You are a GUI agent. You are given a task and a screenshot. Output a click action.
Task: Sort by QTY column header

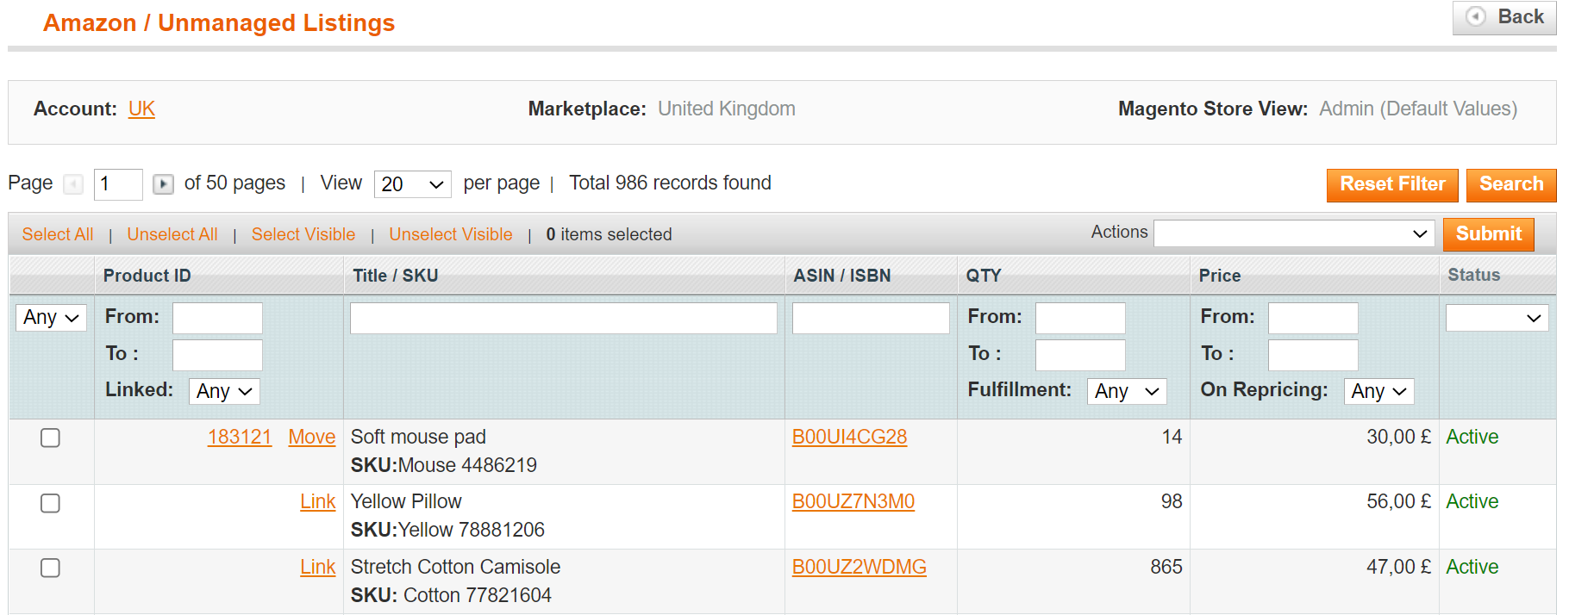tap(984, 276)
